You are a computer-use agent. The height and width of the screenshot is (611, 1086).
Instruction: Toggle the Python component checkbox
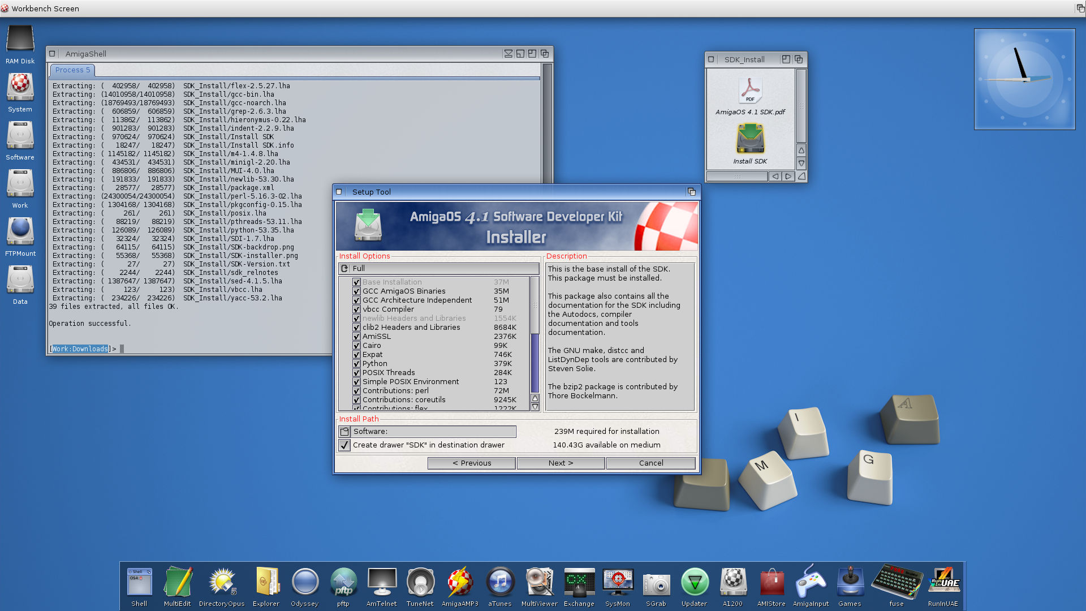point(356,363)
